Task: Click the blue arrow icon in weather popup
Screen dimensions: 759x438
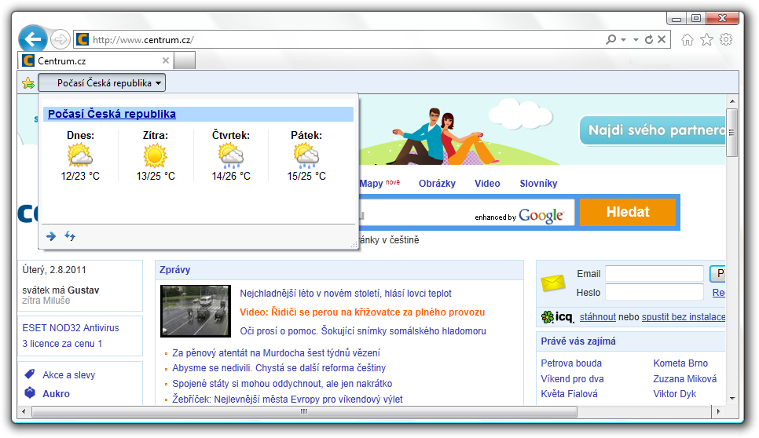Action: (x=51, y=236)
